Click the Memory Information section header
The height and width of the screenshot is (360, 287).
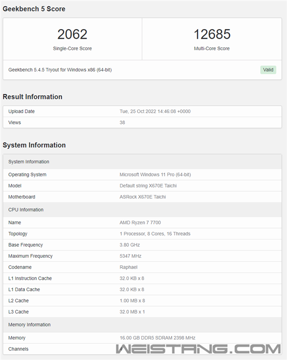[x=142, y=325]
